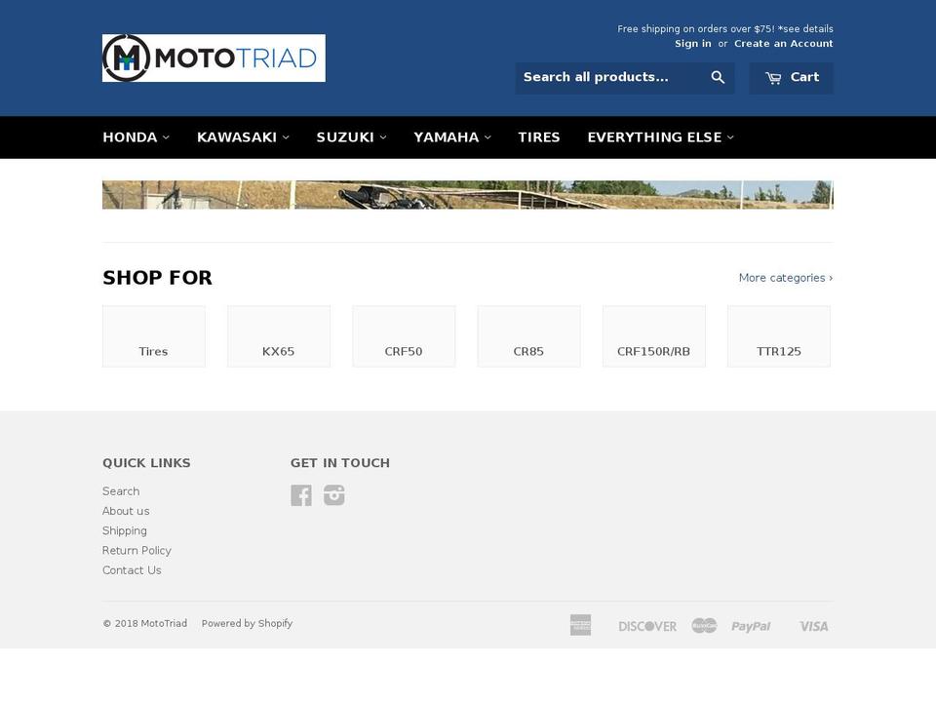Screen dimensions: 936x702
Task: Expand the Everything Else menu
Action: pos(661,137)
